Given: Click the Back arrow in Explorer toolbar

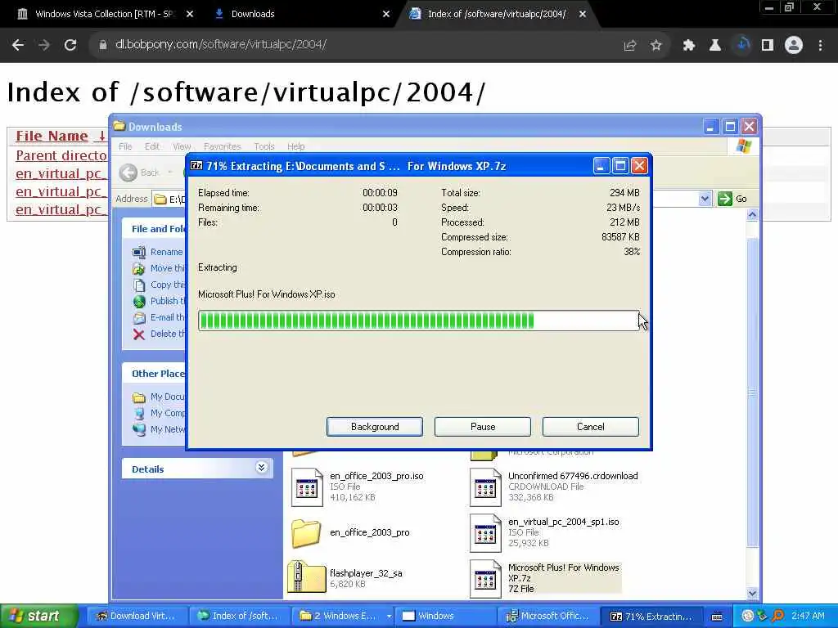Looking at the screenshot, I should click(x=128, y=173).
